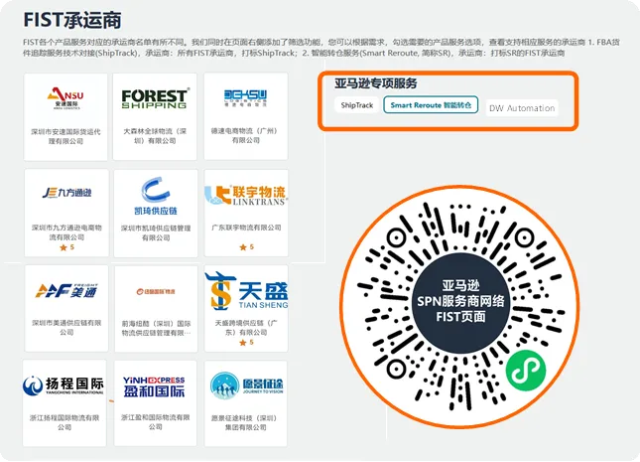Click the small red 纽酷国际物流 logo

click(x=156, y=291)
